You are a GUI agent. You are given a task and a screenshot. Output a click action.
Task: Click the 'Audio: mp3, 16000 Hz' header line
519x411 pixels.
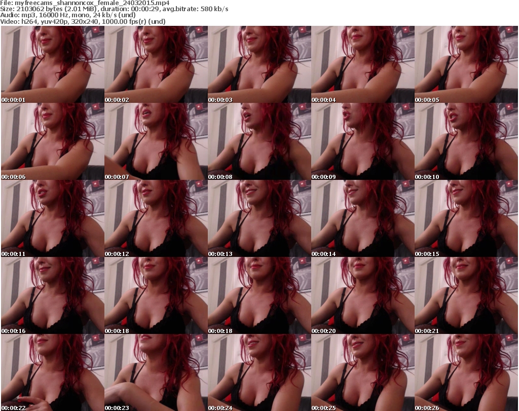point(68,15)
